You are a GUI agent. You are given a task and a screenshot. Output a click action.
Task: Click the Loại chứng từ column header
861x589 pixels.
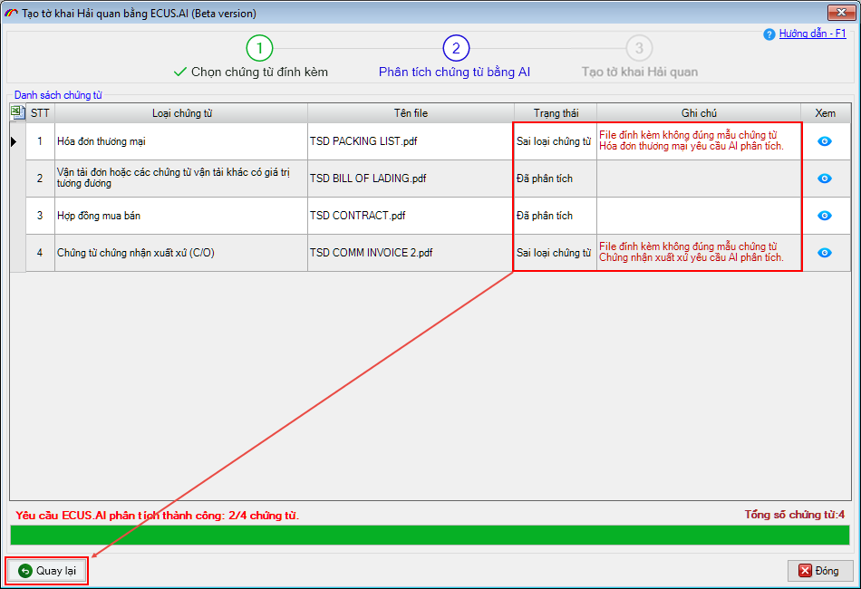(x=181, y=113)
